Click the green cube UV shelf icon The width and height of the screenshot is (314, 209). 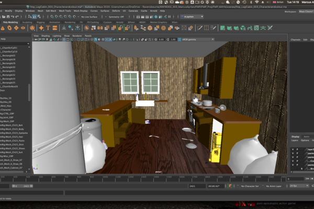(243, 28)
